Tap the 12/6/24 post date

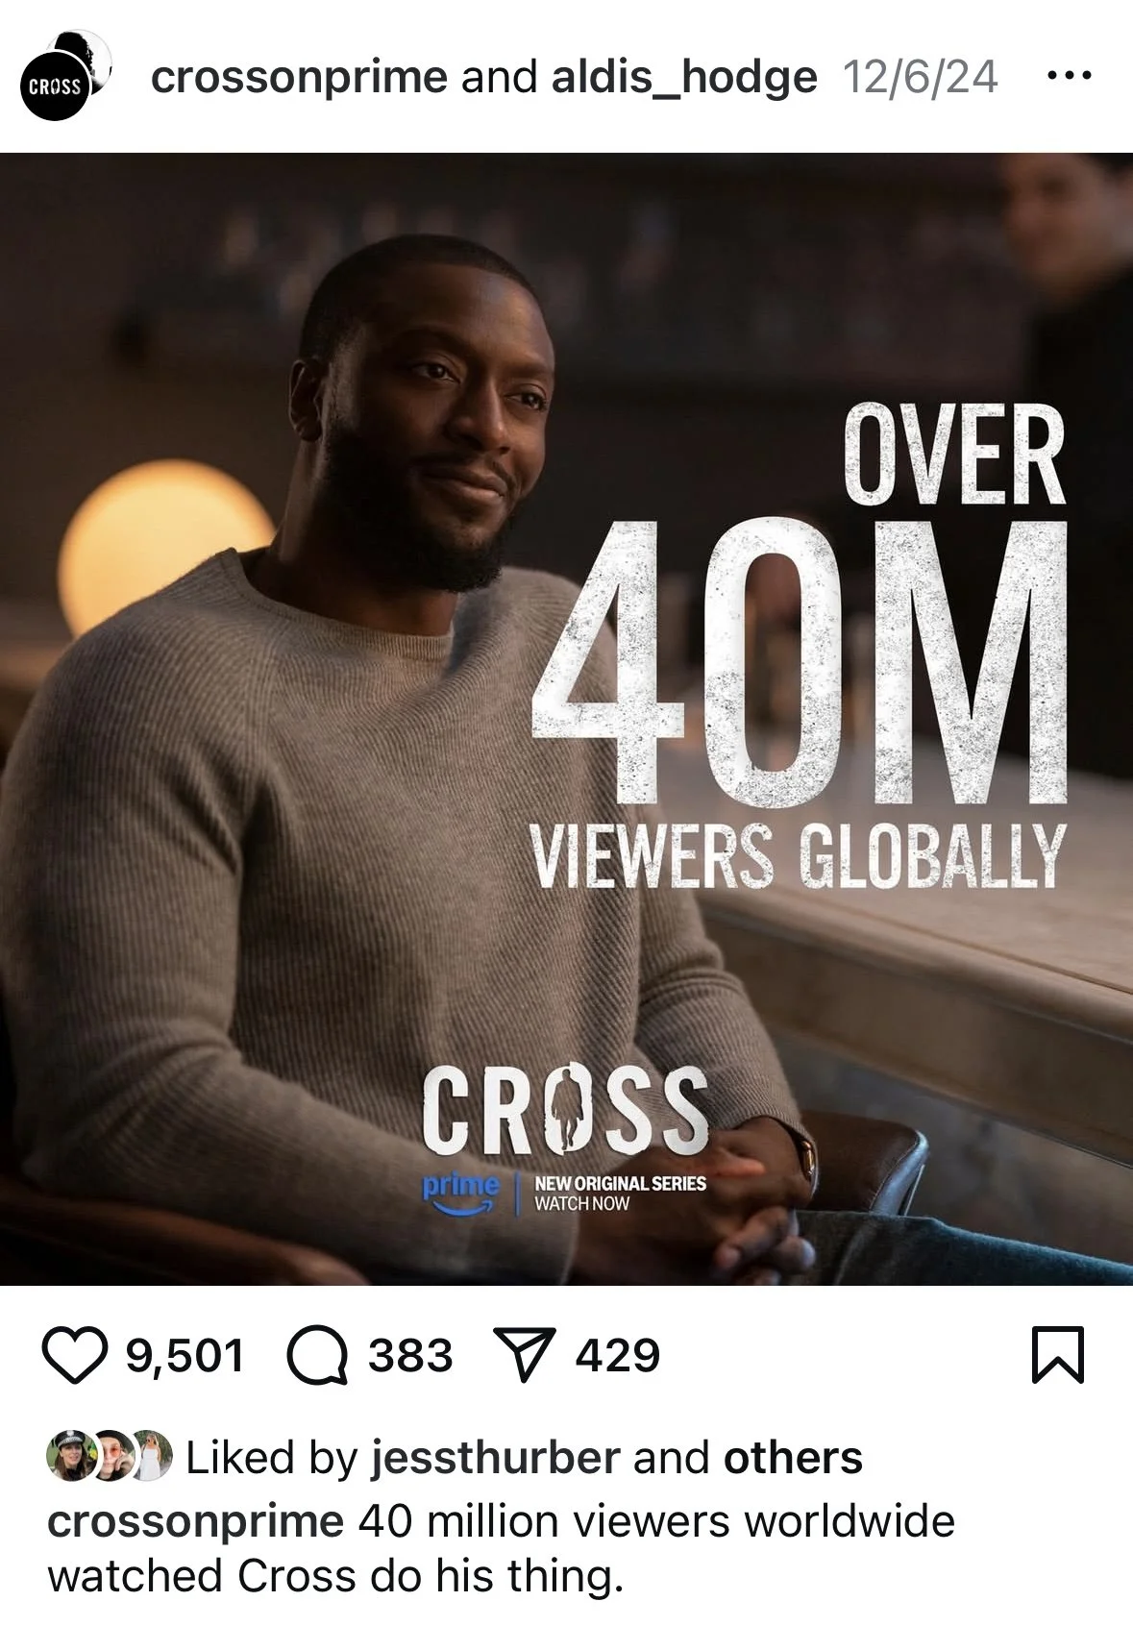click(920, 77)
